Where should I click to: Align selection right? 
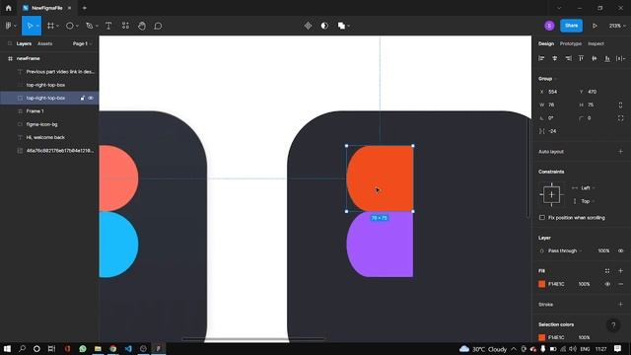[x=568, y=58]
